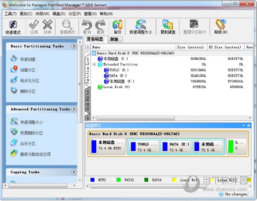Click the left sidebar scroll-down arrow
The height and width of the screenshot is (201, 257).
pos(80,181)
